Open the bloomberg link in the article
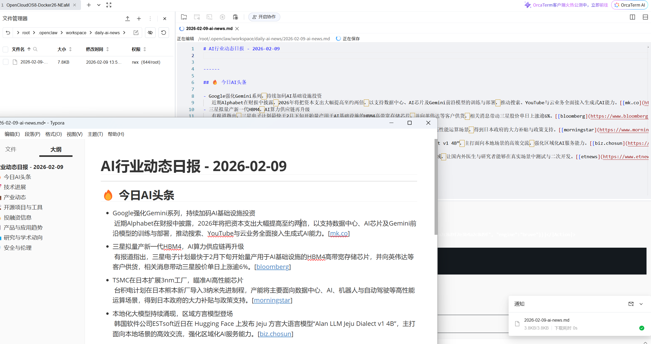This screenshot has height=344, width=651. [273, 267]
